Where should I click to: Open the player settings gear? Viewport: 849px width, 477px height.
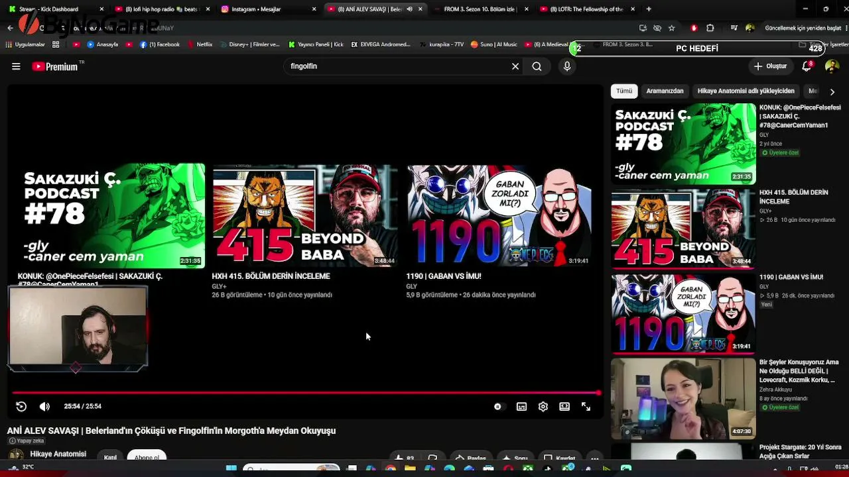[x=543, y=407]
